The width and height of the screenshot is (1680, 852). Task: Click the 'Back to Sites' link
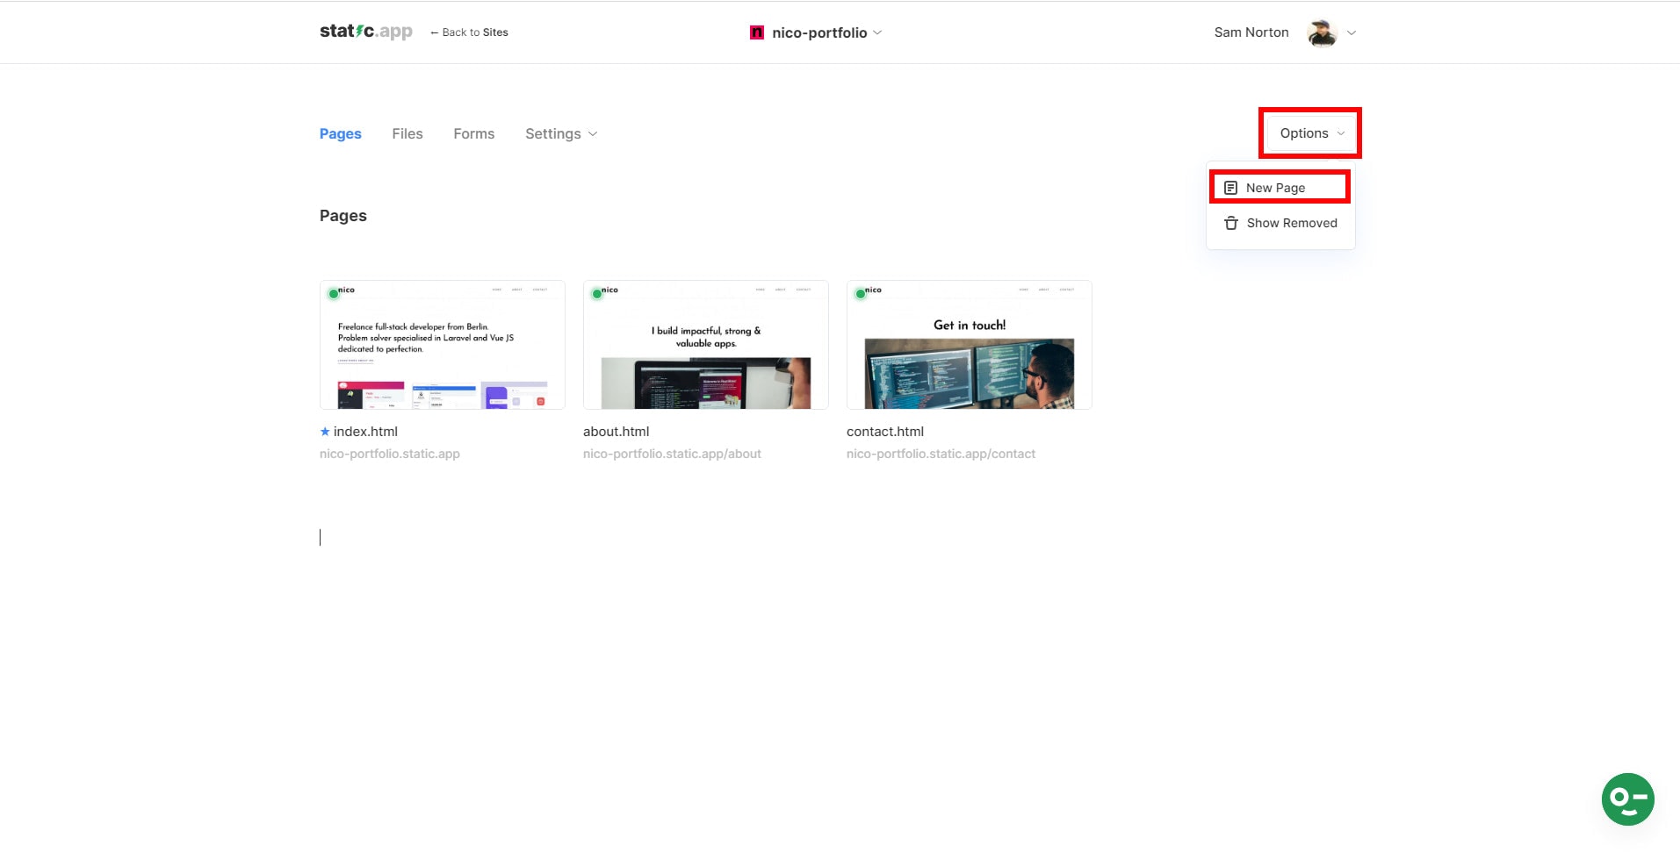pos(475,32)
